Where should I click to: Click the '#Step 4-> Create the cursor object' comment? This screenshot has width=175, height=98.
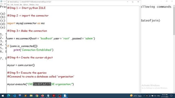tap(30, 57)
